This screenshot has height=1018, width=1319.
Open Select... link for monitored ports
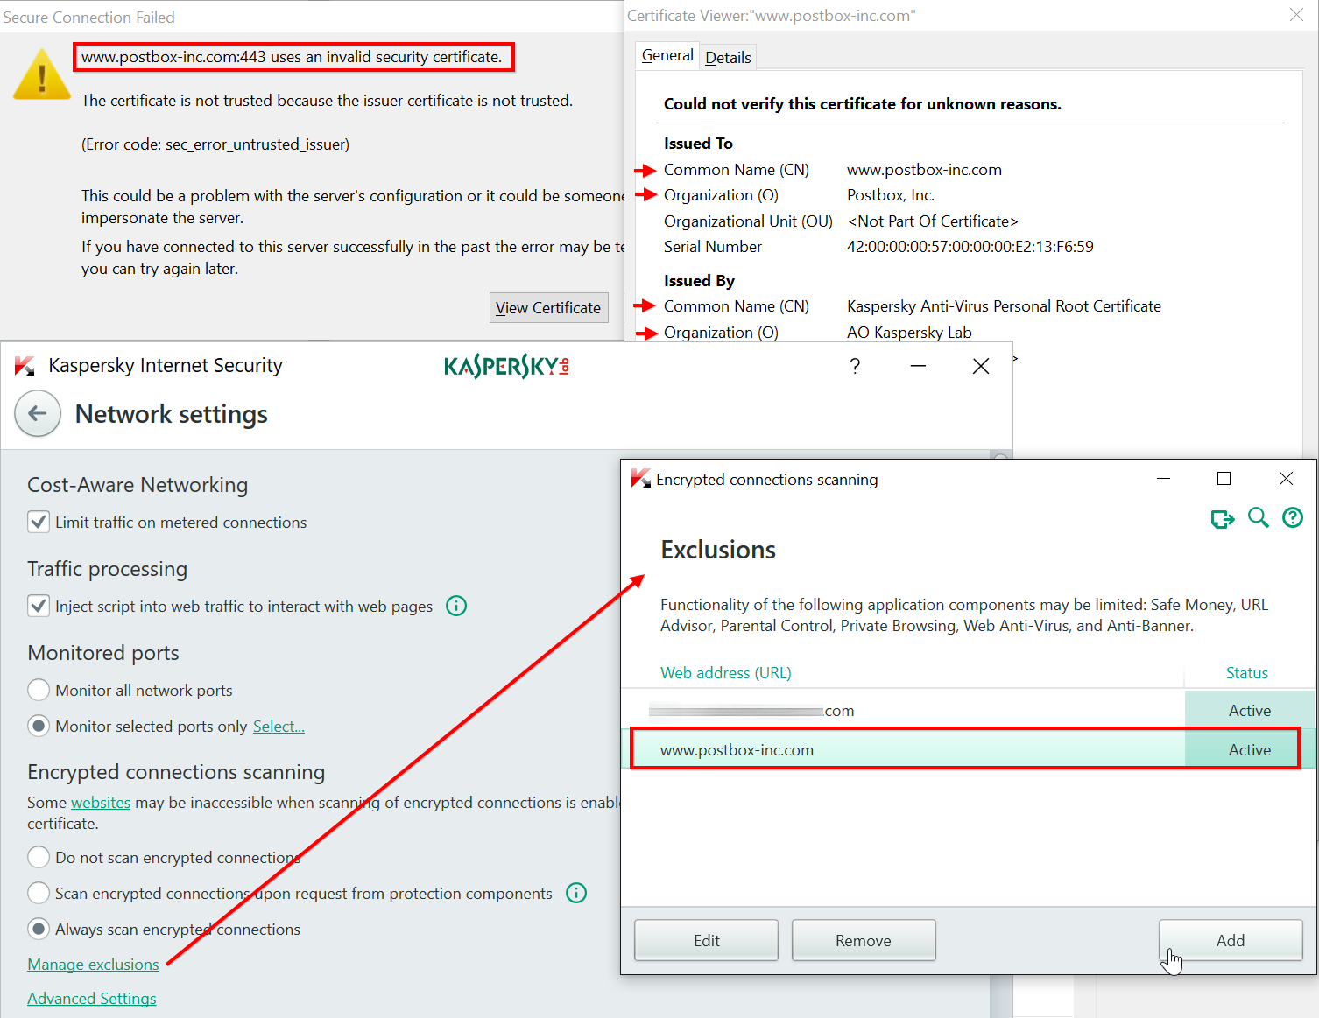click(x=279, y=726)
